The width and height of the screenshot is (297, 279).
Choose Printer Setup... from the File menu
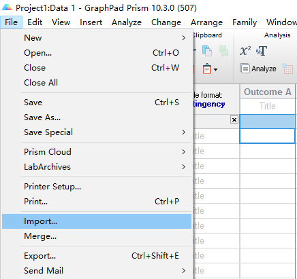point(97,187)
